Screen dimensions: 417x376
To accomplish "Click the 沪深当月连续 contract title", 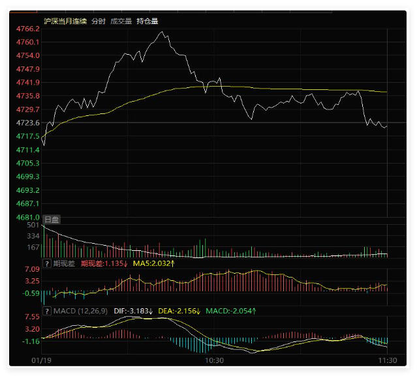I will coord(65,21).
